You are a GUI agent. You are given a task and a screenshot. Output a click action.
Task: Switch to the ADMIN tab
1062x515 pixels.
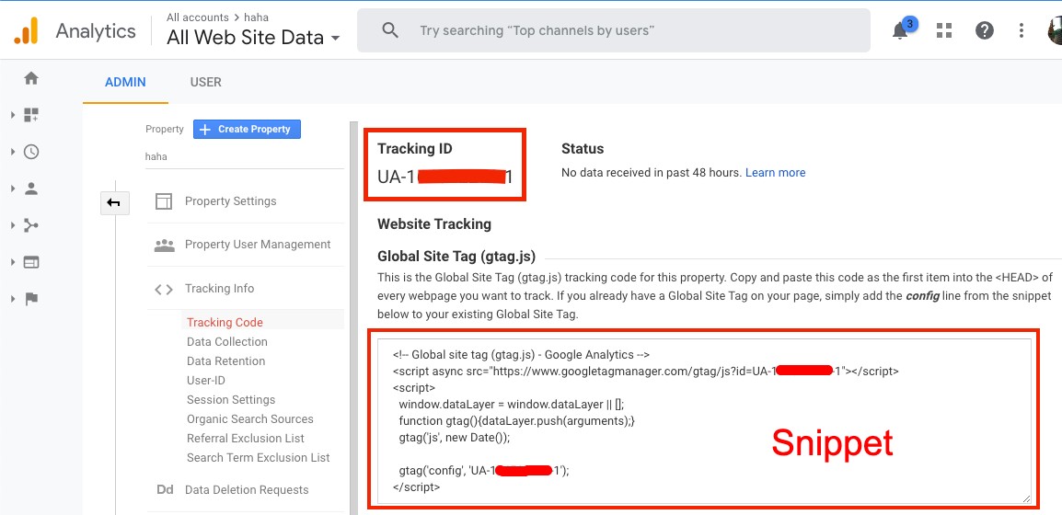pyautogui.click(x=125, y=83)
